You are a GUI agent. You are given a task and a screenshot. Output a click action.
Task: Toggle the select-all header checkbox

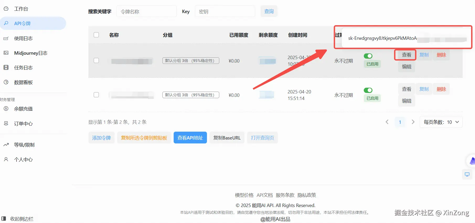click(96, 35)
